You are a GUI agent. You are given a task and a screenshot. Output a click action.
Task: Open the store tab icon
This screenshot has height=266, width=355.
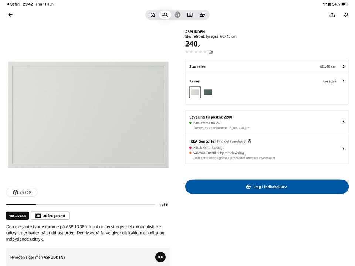coord(190,15)
